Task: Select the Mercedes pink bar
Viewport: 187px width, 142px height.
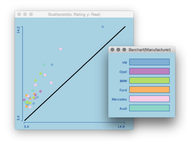Action: 149,99
